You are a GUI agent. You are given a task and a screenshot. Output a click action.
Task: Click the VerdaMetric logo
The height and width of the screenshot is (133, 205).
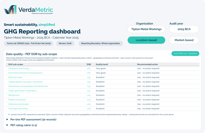pyautogui.click(x=28, y=10)
